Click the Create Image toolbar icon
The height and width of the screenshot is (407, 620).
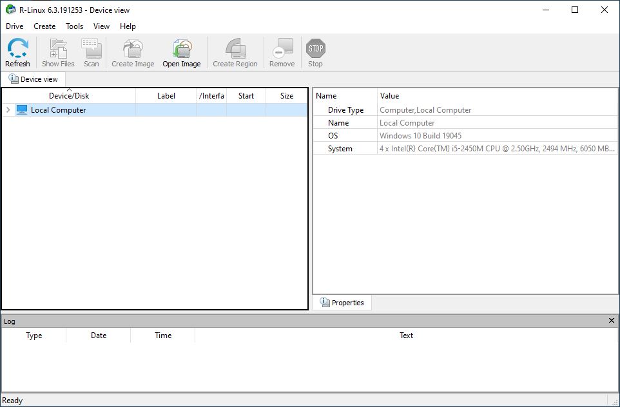(x=133, y=48)
